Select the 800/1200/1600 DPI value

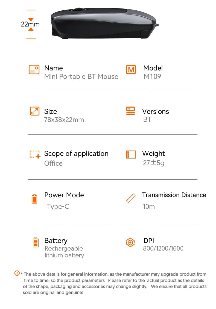163,248
